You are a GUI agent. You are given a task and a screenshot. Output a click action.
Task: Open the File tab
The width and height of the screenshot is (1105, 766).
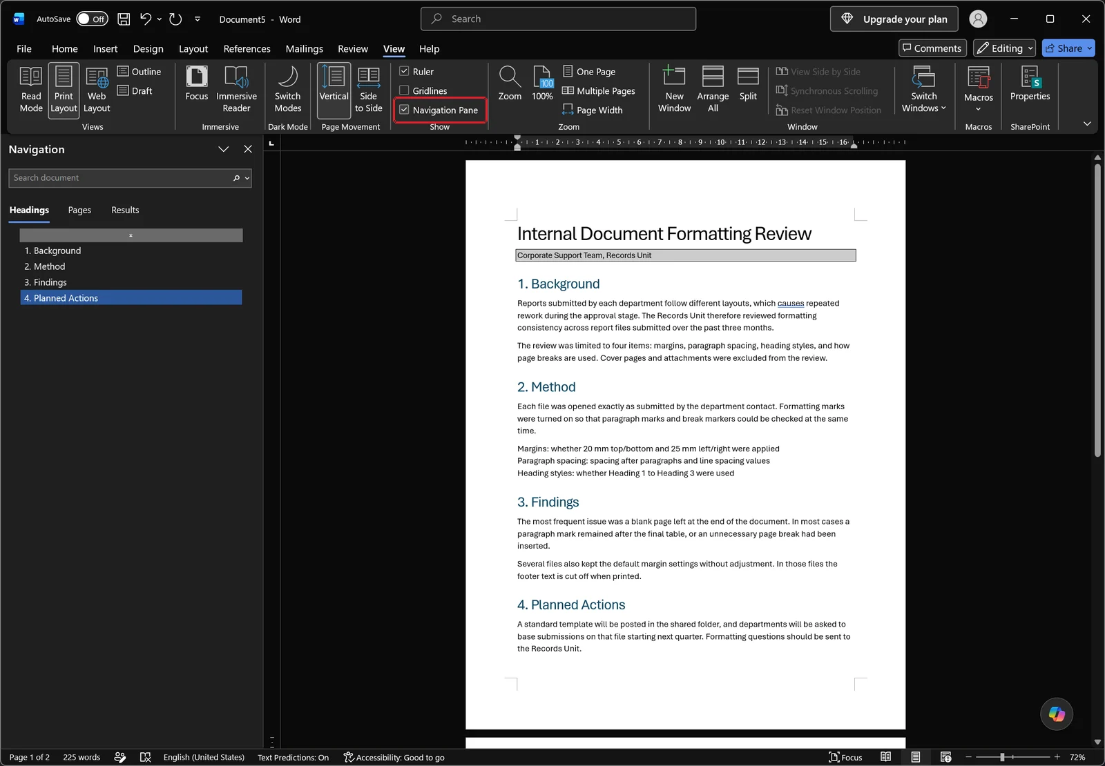tap(24, 48)
